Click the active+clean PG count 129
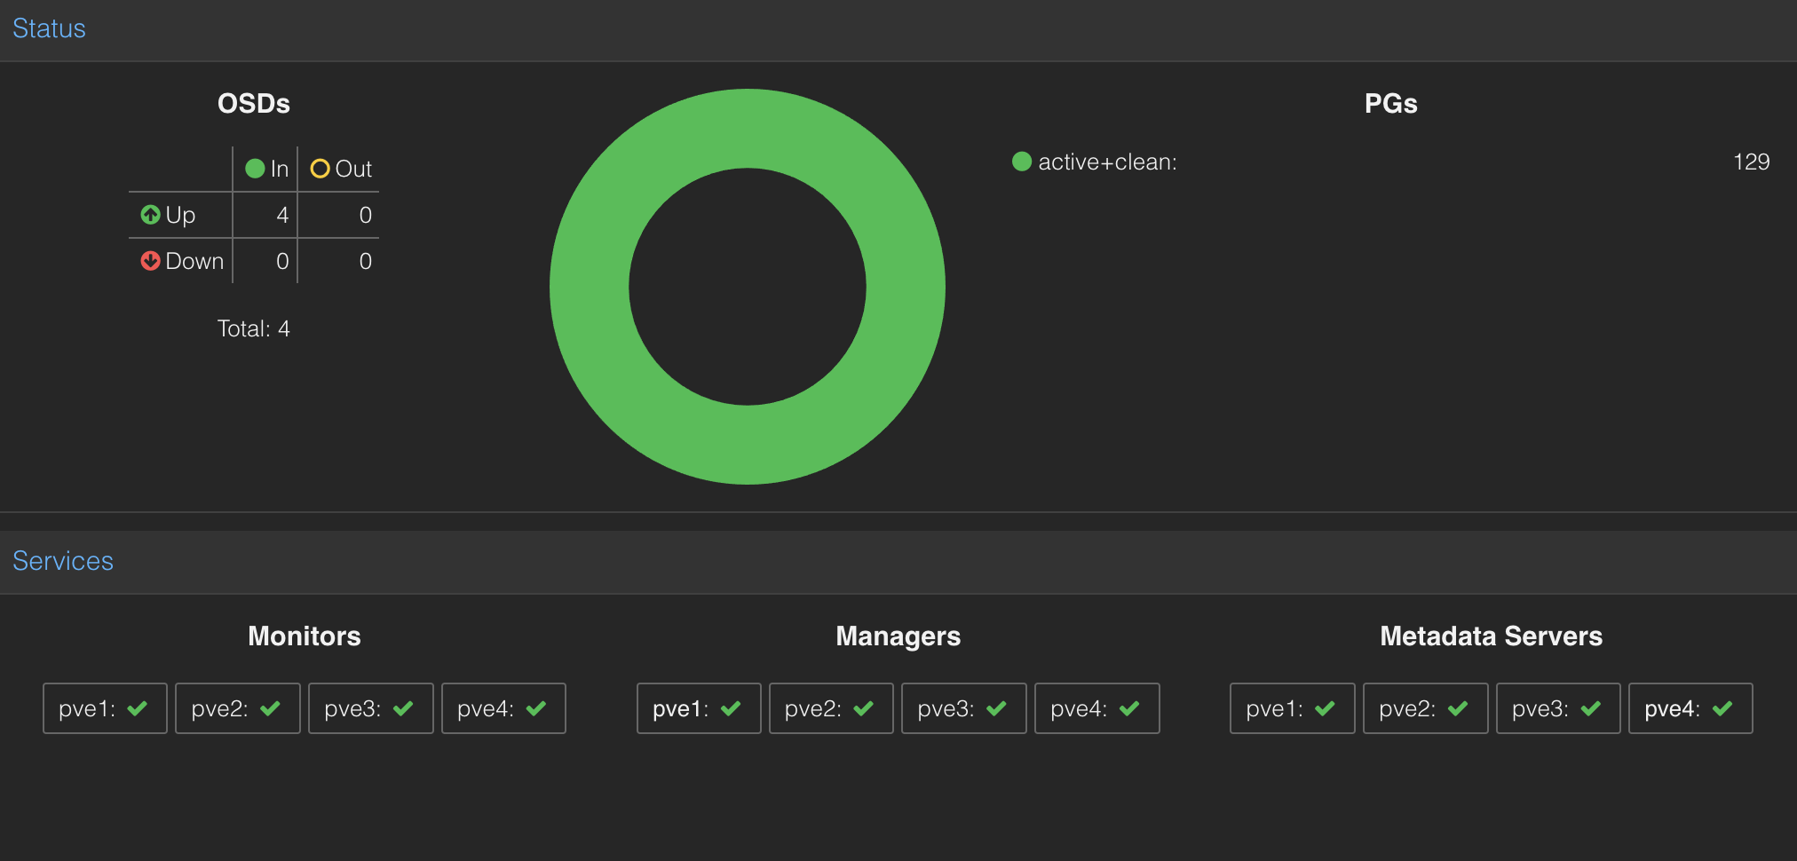The height and width of the screenshot is (861, 1797). tap(1751, 162)
